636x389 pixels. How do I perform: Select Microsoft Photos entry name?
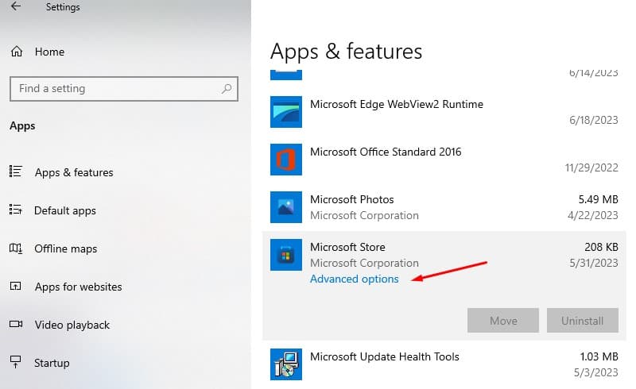coord(351,199)
